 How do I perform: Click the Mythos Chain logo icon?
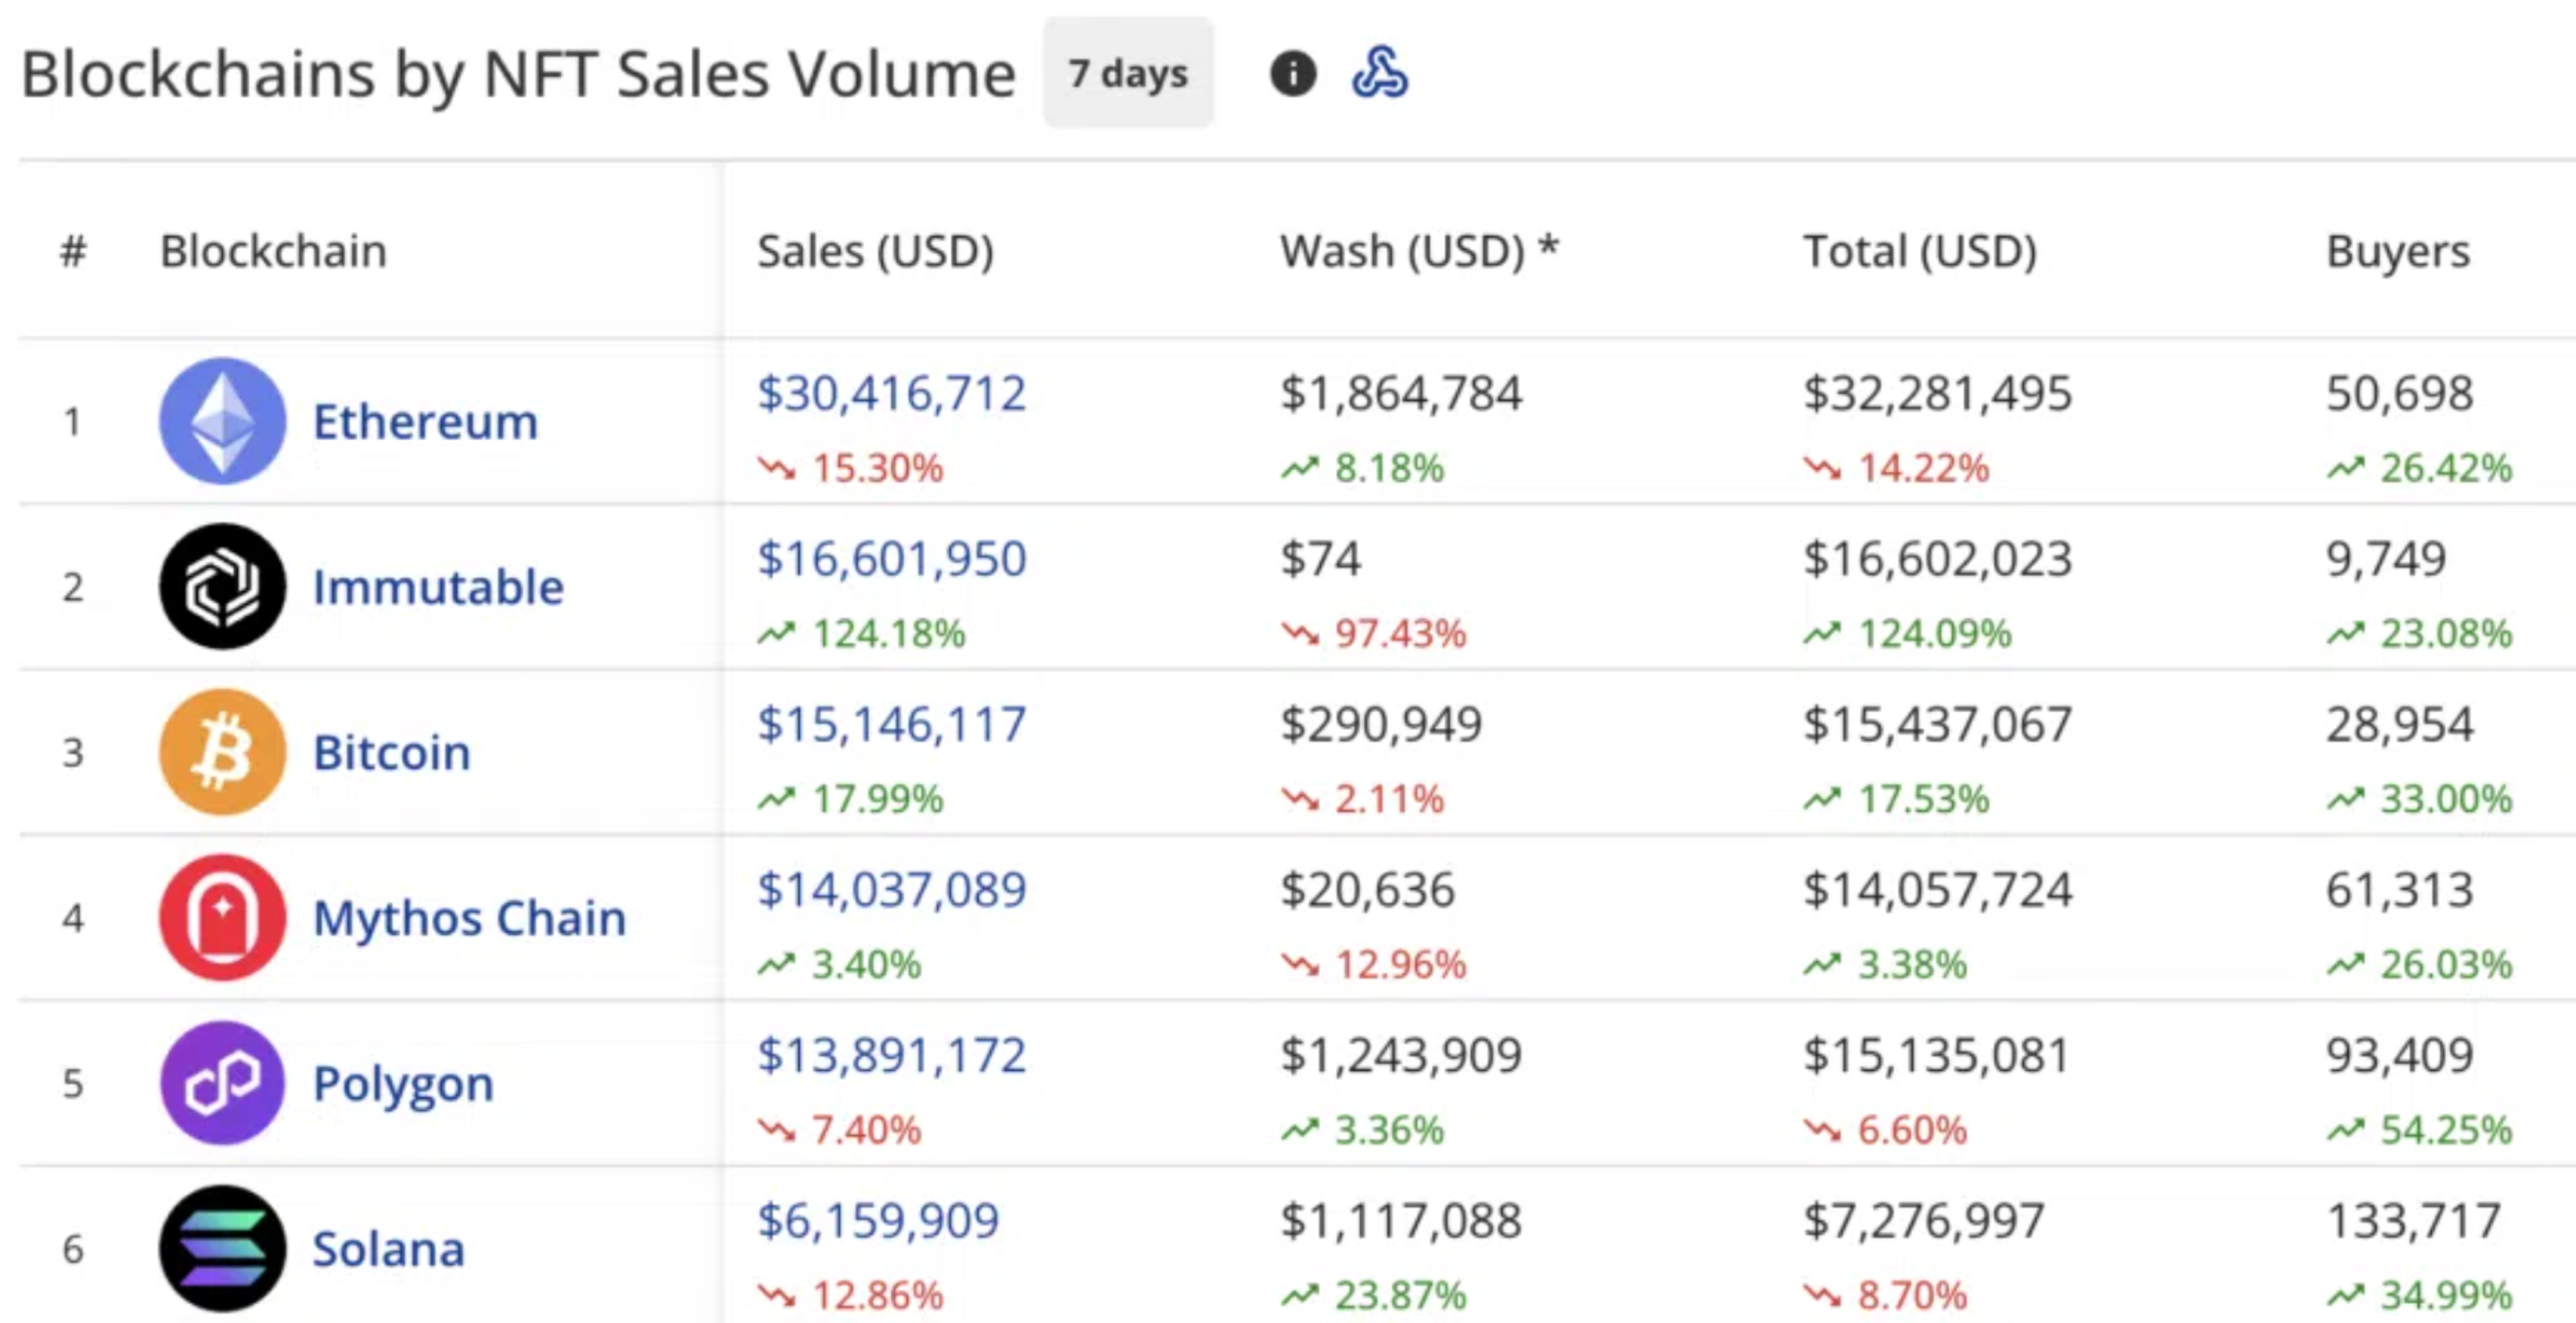coord(223,917)
